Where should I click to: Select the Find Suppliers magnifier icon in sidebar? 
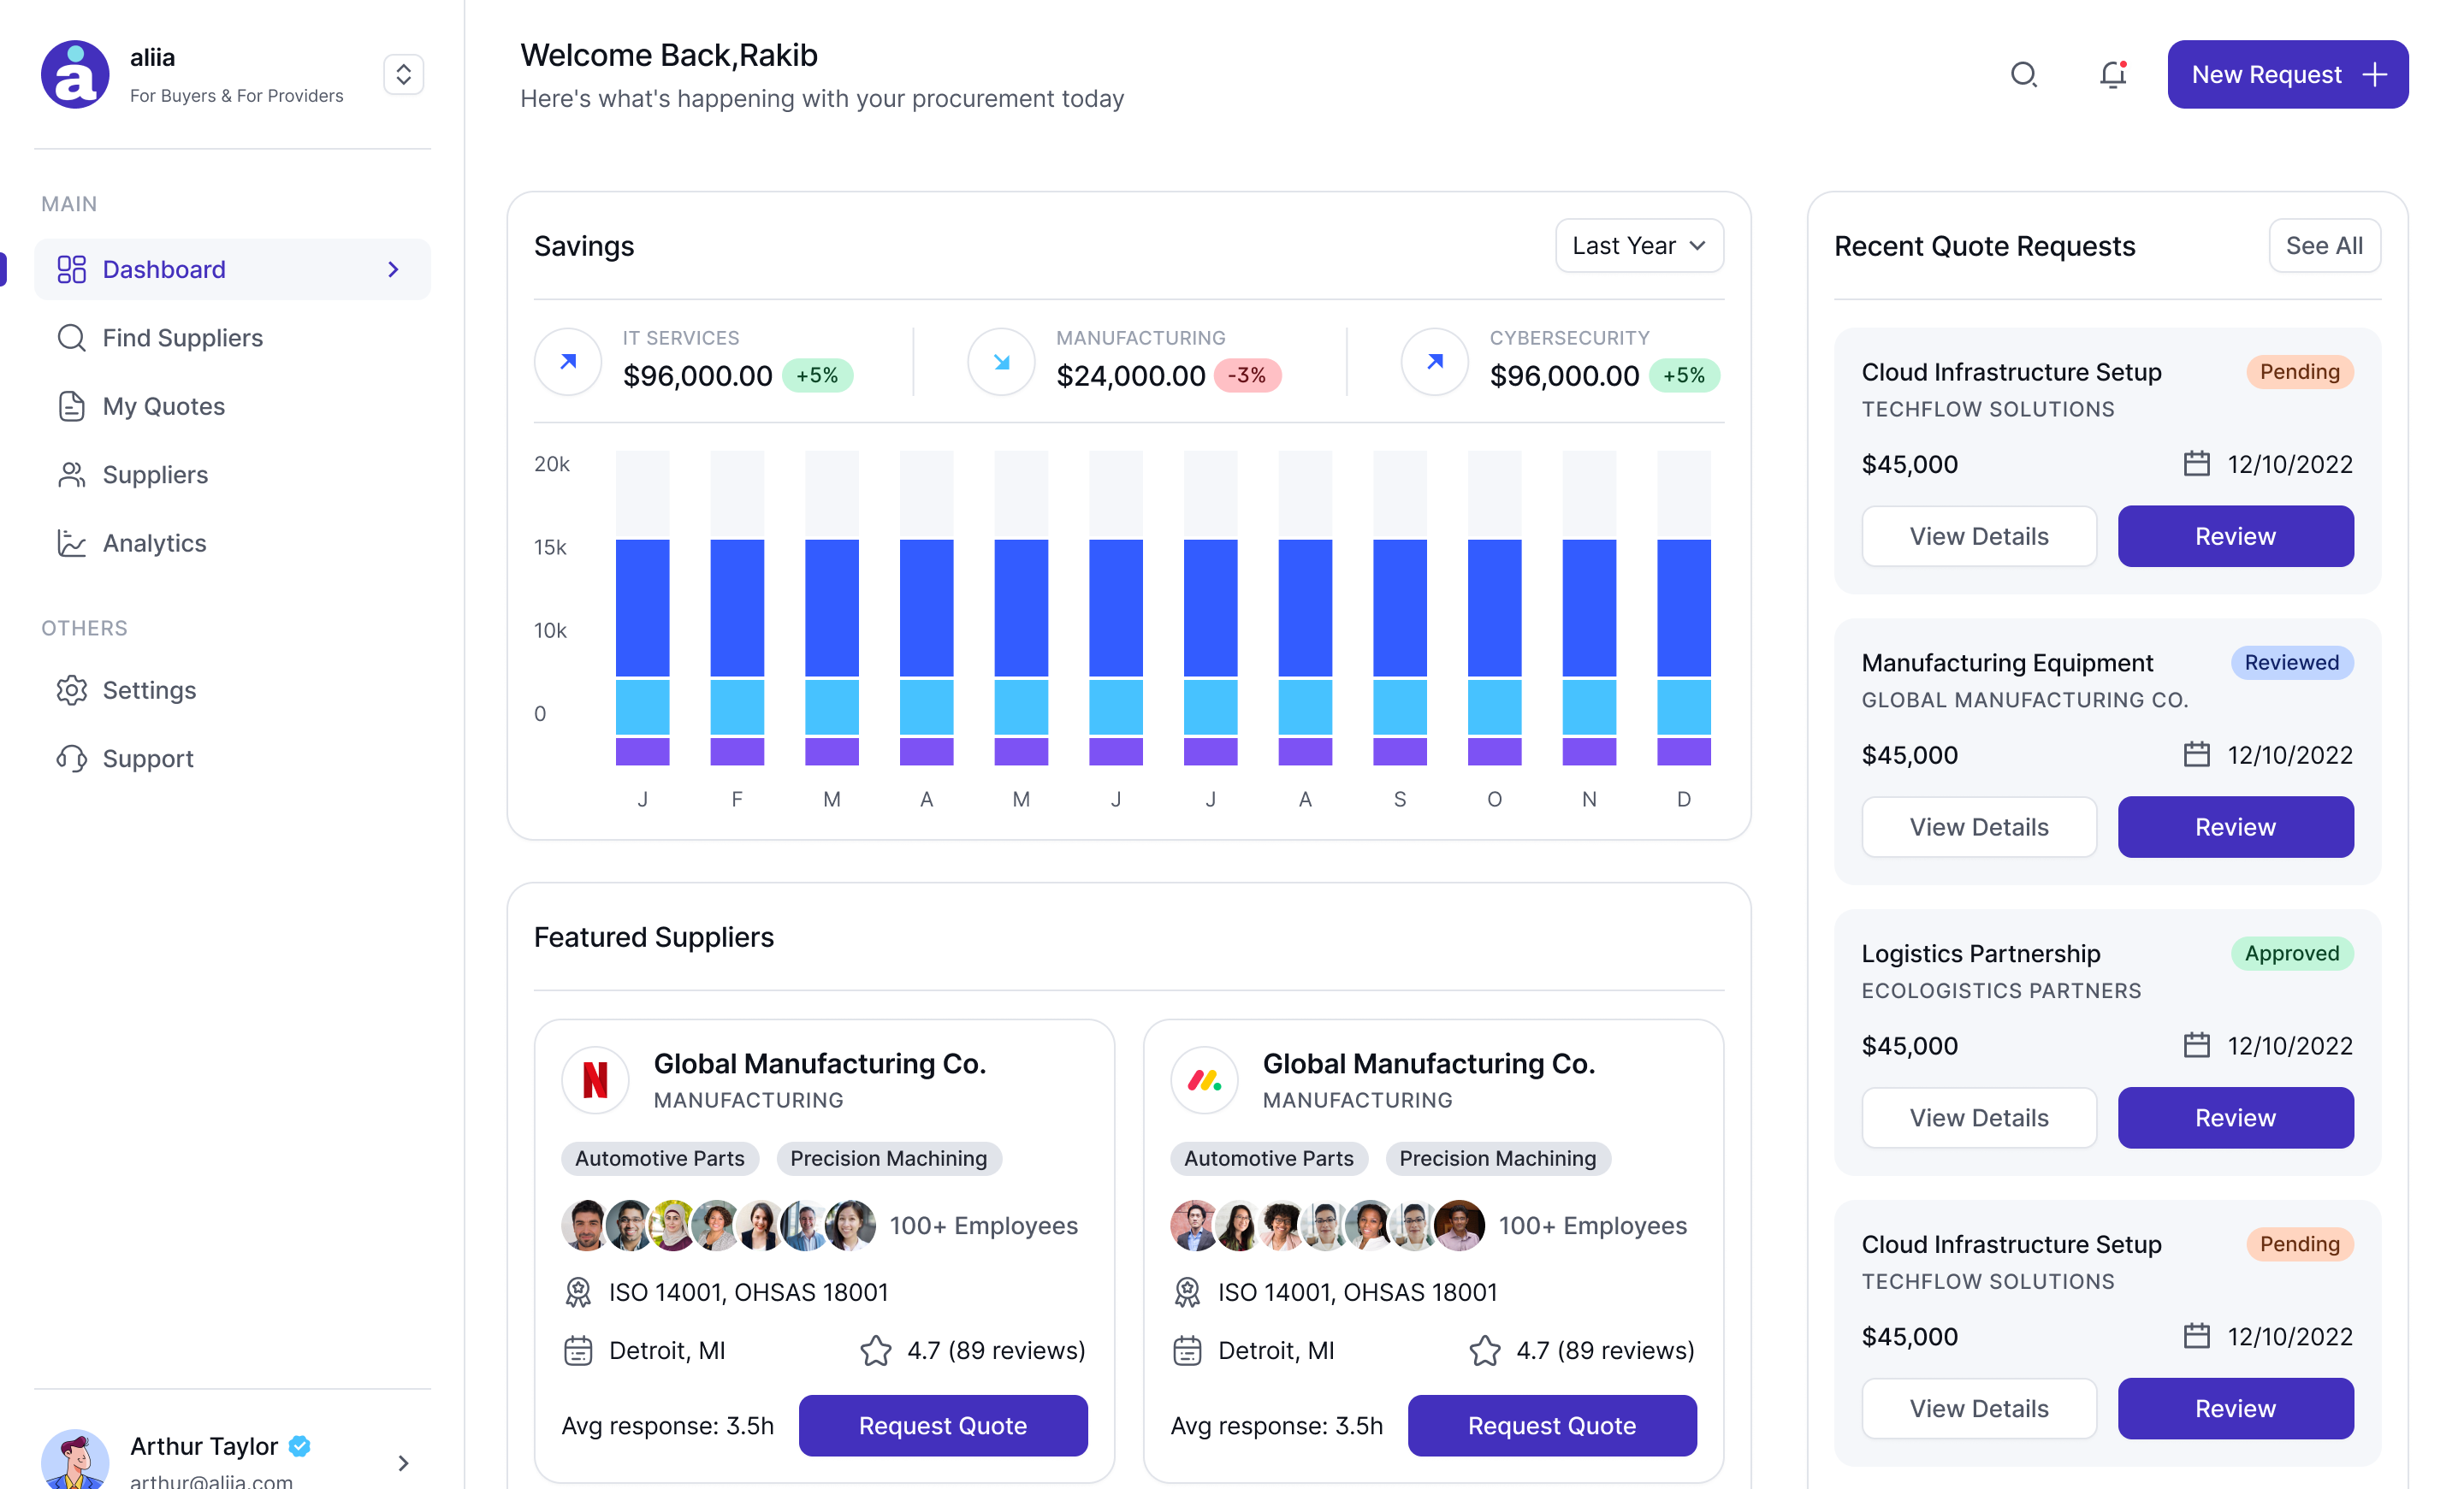(71, 338)
